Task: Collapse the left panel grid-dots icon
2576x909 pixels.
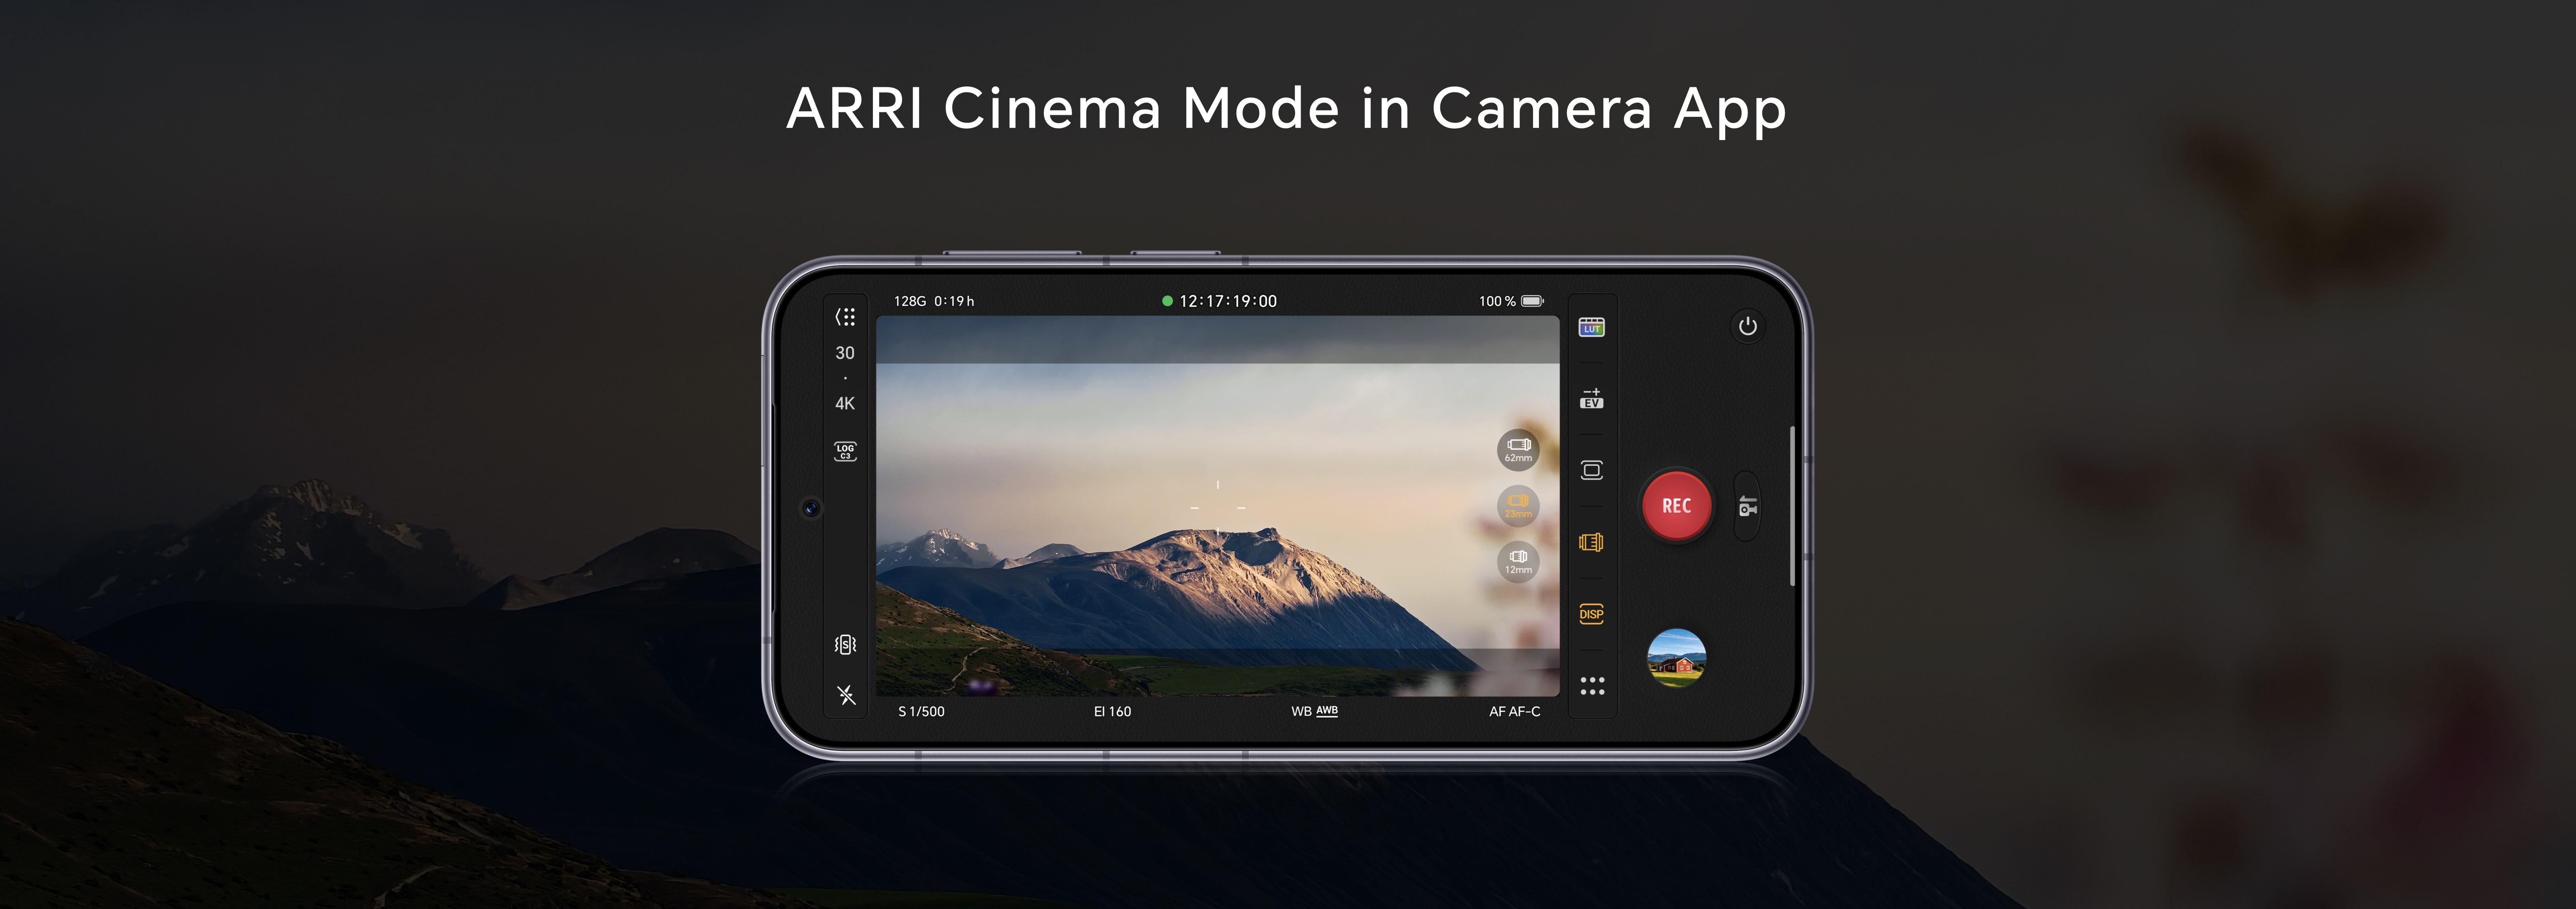Action: [845, 317]
